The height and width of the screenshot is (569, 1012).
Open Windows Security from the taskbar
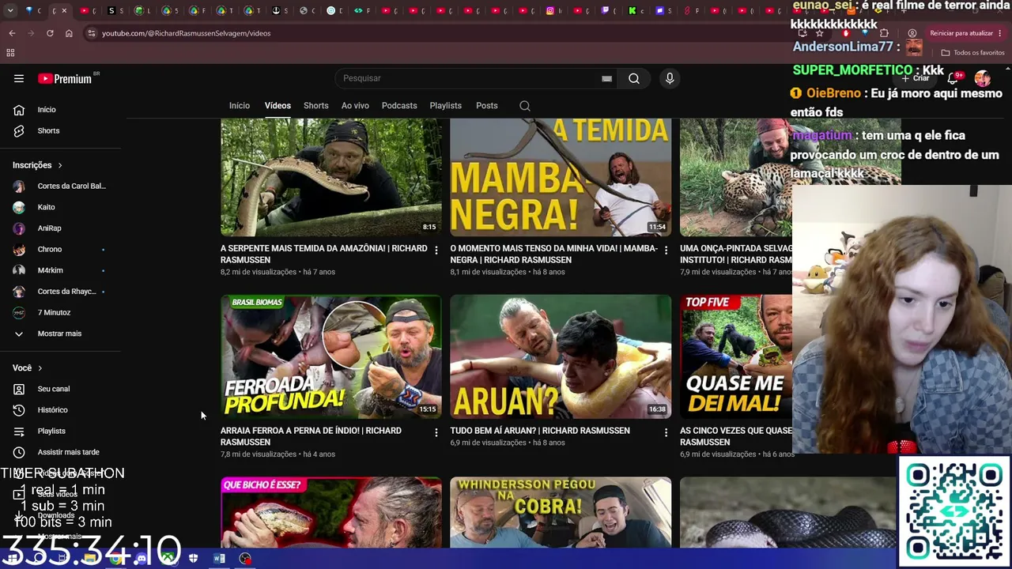pos(194,559)
